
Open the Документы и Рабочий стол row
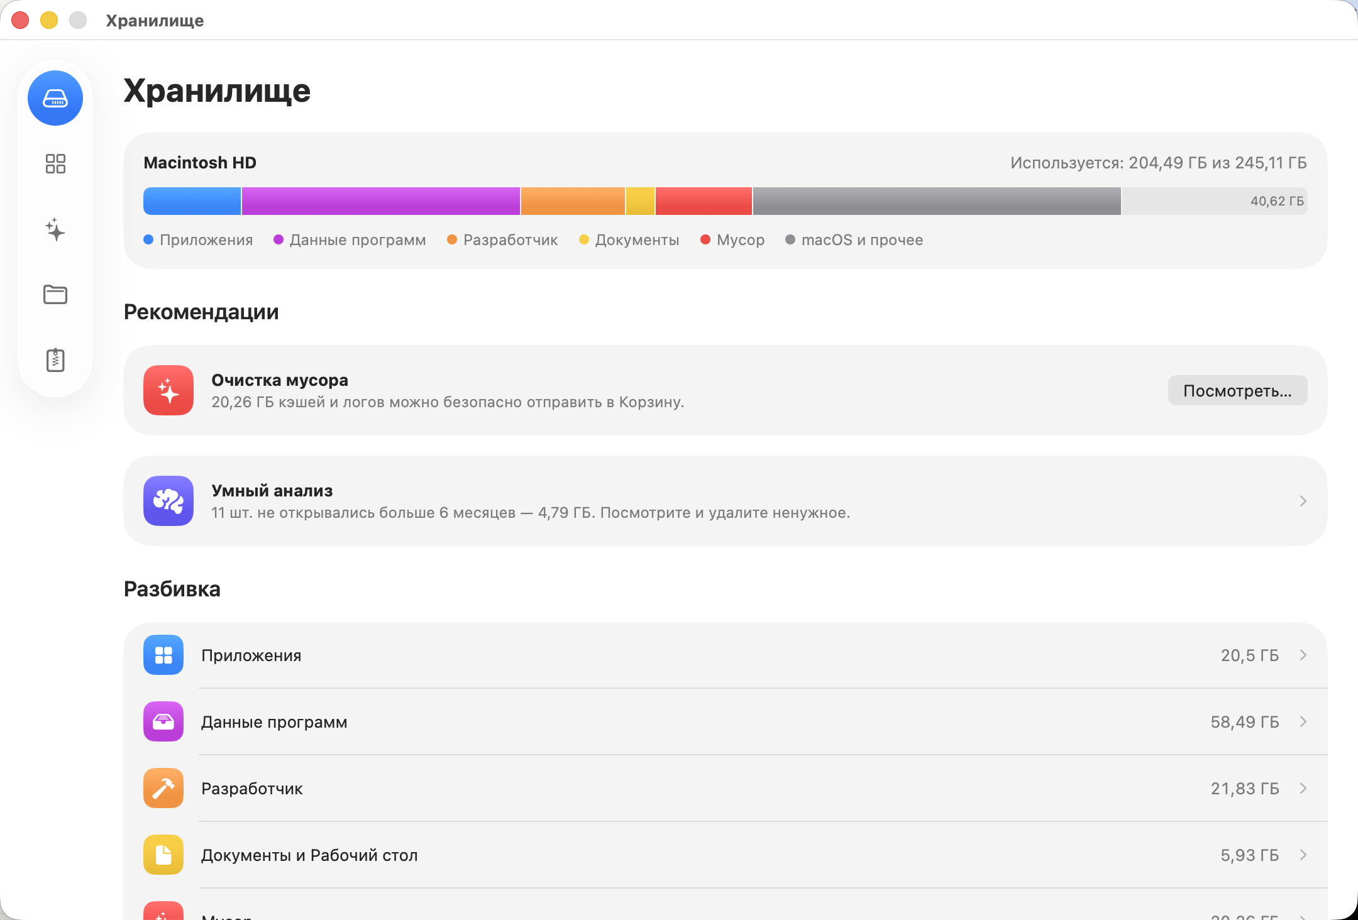coord(726,855)
